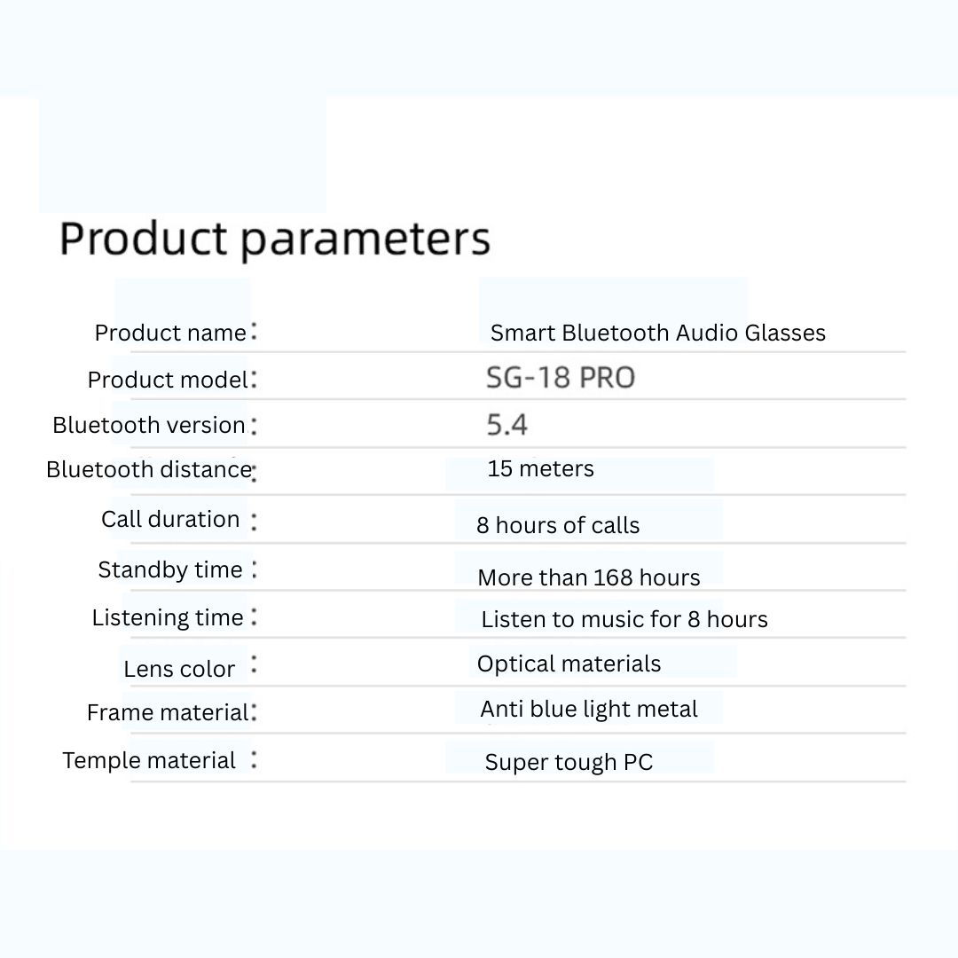This screenshot has height=958, width=958.
Task: Click More than 168 hours text
Action: click(x=588, y=577)
